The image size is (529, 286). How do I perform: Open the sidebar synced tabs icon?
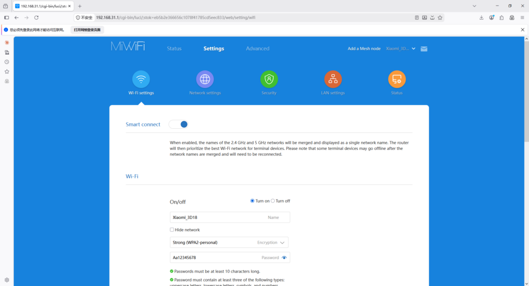point(7,52)
